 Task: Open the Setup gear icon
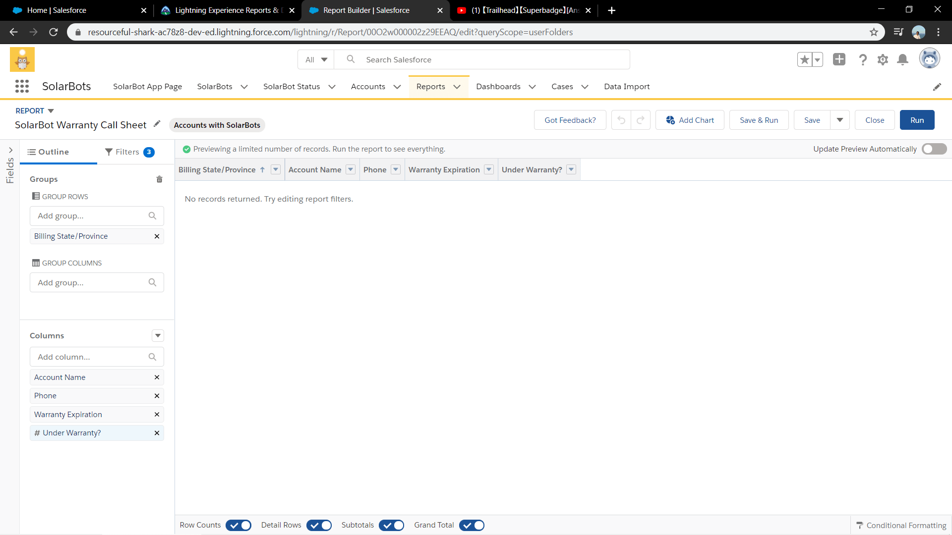[x=883, y=60]
